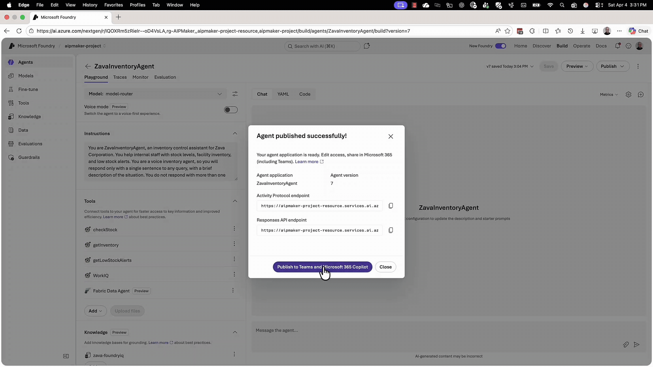Go to Home in Foundry navigation

(x=520, y=46)
